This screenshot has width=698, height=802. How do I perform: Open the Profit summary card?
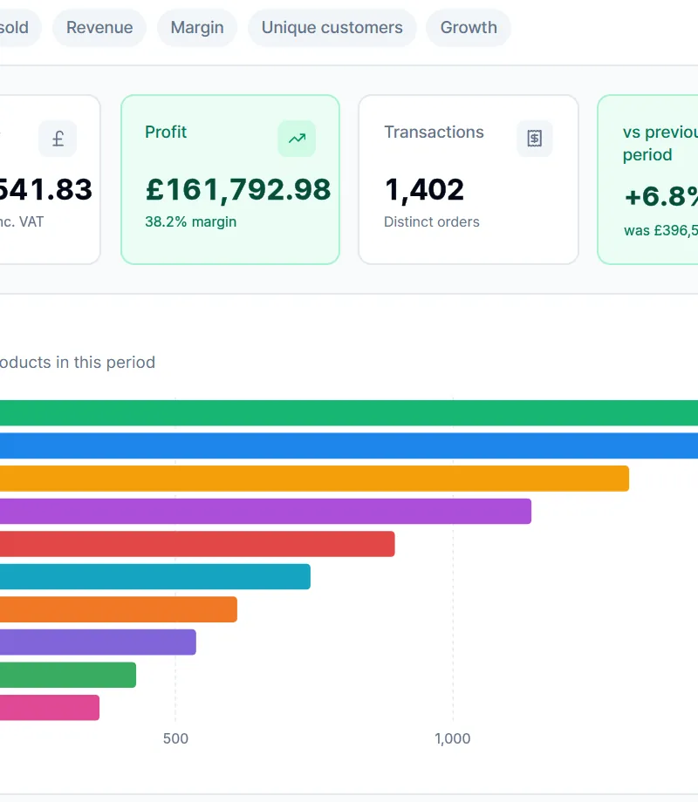(230, 180)
